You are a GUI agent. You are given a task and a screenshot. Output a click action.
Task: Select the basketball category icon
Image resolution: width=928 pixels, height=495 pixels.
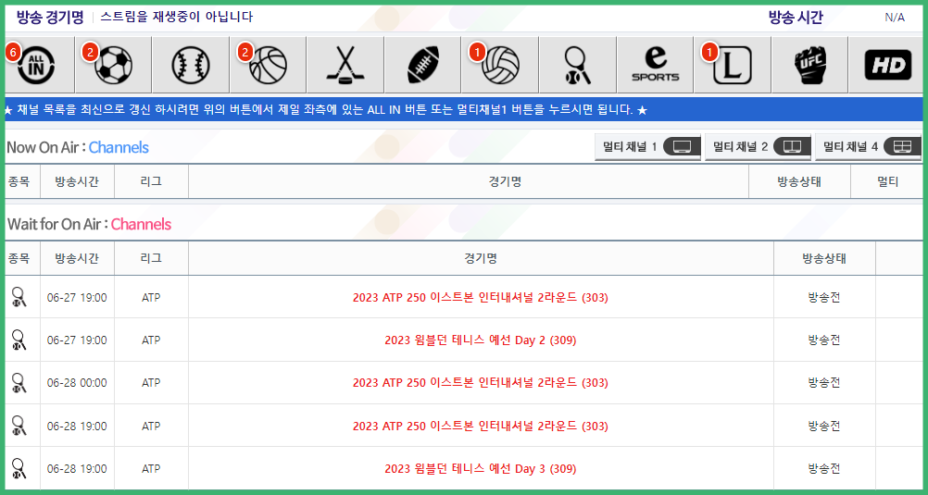coord(268,65)
